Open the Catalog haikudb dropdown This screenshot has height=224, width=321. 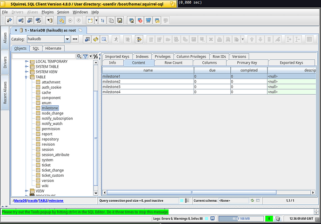click(x=67, y=39)
